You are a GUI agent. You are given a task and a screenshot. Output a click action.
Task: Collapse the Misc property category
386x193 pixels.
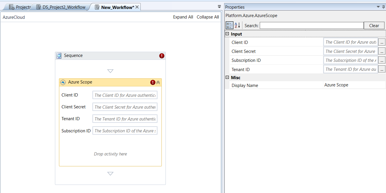click(x=227, y=77)
